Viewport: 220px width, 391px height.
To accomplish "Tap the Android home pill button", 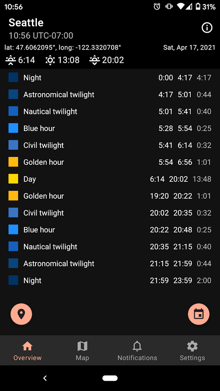I will [x=110, y=378].
